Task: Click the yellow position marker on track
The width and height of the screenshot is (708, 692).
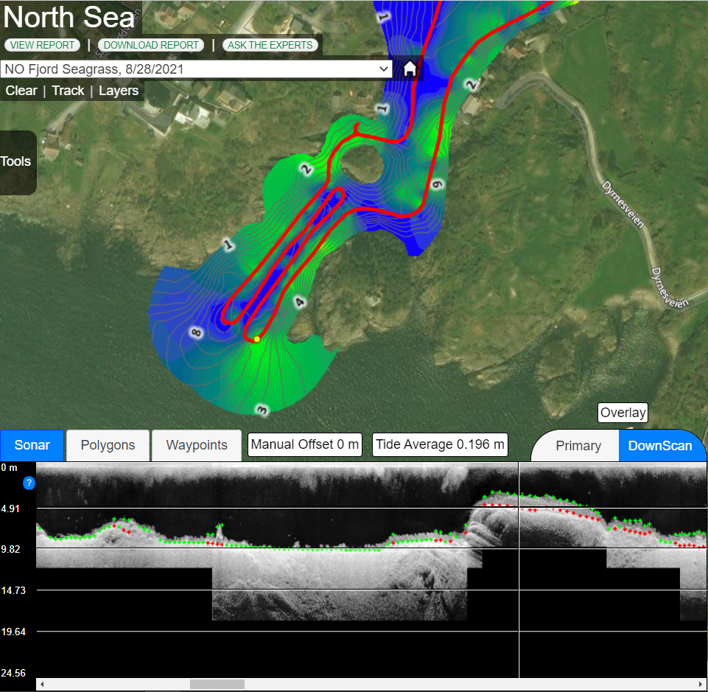Action: click(x=257, y=339)
